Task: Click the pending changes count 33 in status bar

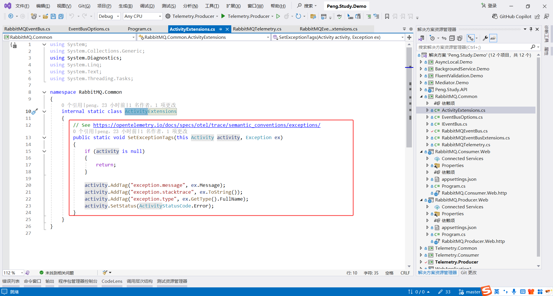Action: (x=444, y=292)
